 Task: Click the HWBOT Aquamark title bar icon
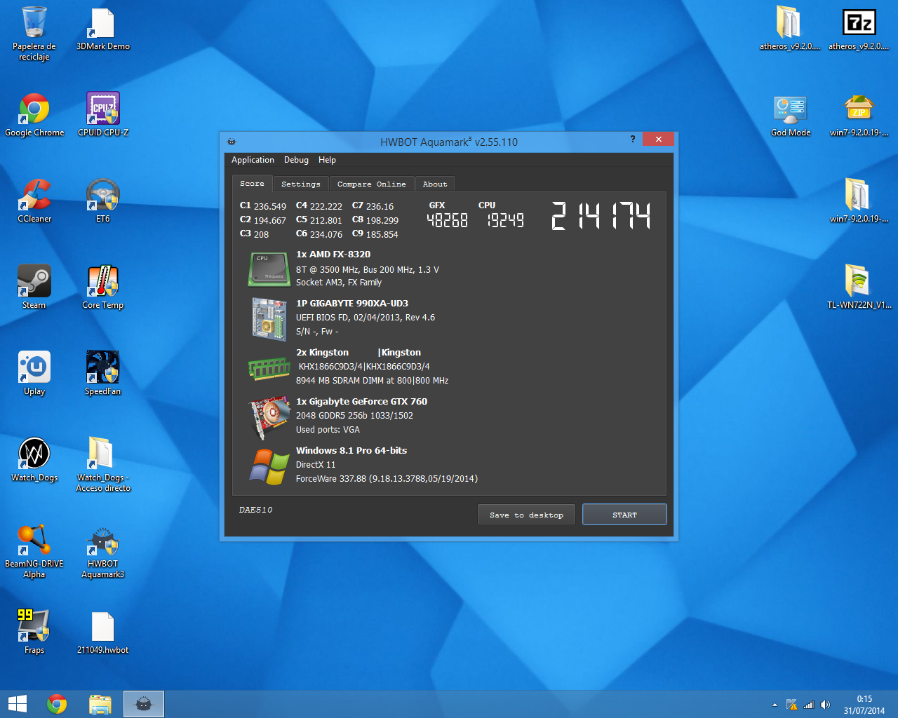coord(232,142)
